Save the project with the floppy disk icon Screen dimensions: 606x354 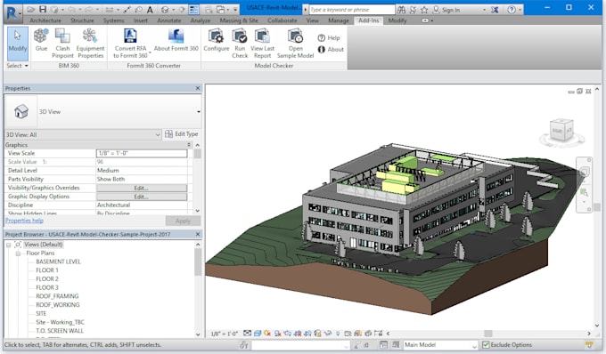(43, 9)
